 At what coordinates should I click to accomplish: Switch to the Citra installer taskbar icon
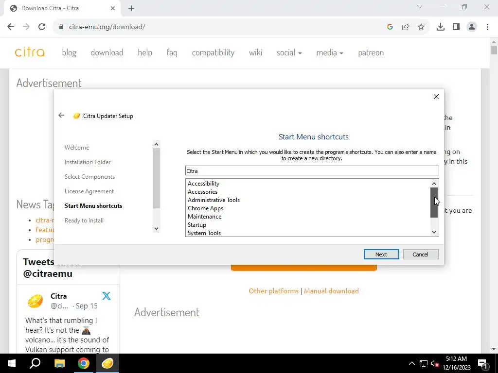pyautogui.click(x=107, y=363)
